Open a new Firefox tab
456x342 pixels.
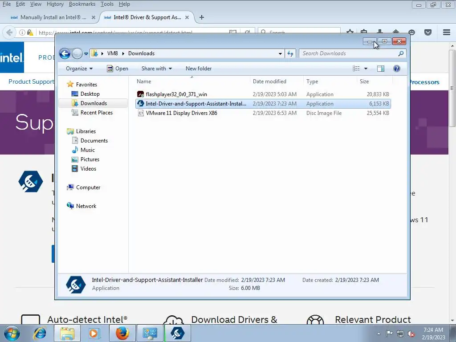click(x=202, y=17)
